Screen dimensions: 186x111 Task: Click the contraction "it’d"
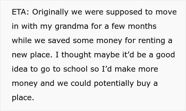coord(128,55)
